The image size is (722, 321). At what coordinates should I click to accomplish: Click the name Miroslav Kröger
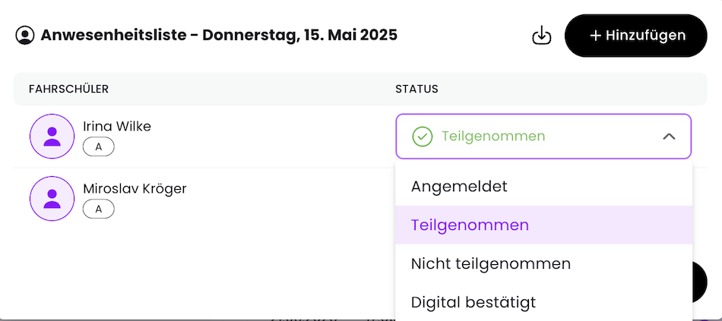[135, 188]
